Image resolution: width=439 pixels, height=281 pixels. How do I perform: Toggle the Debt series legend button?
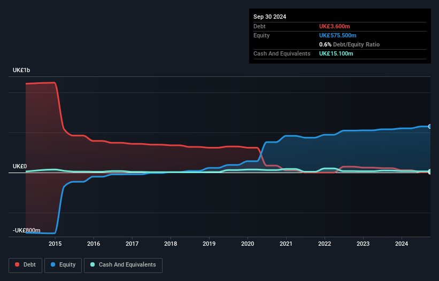(x=25, y=265)
